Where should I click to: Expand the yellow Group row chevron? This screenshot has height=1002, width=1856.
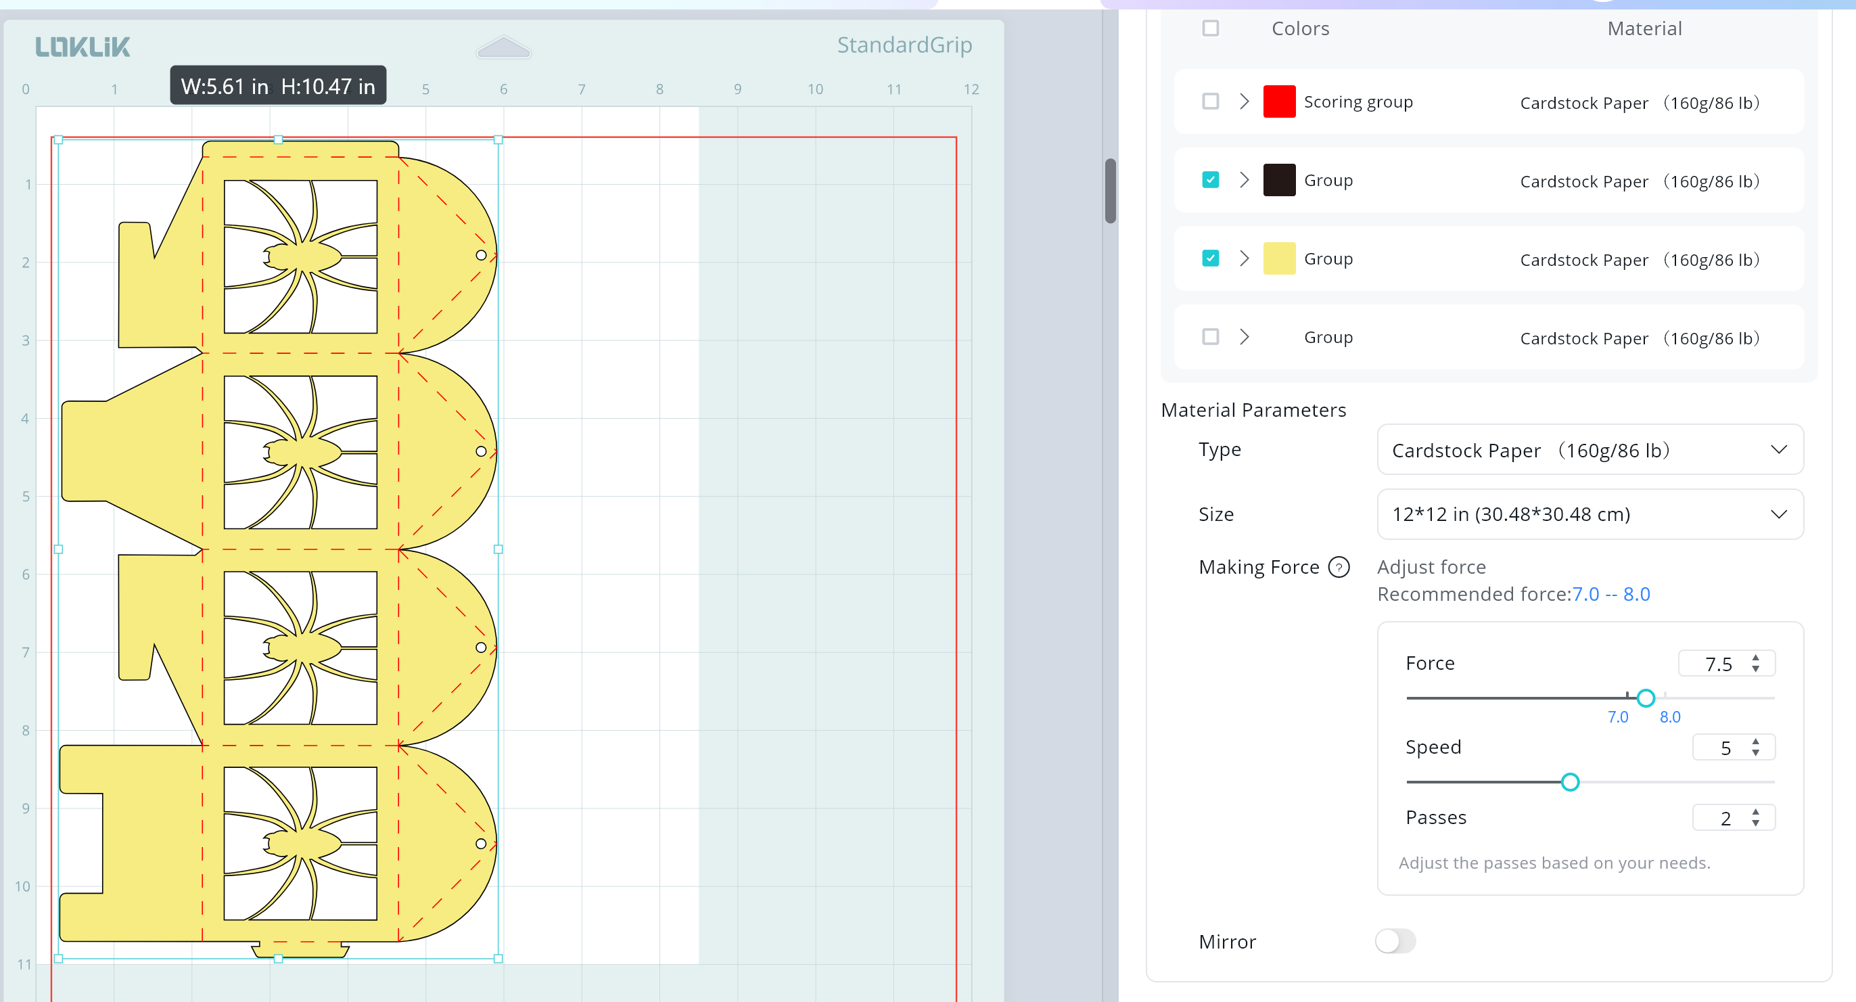1245,259
